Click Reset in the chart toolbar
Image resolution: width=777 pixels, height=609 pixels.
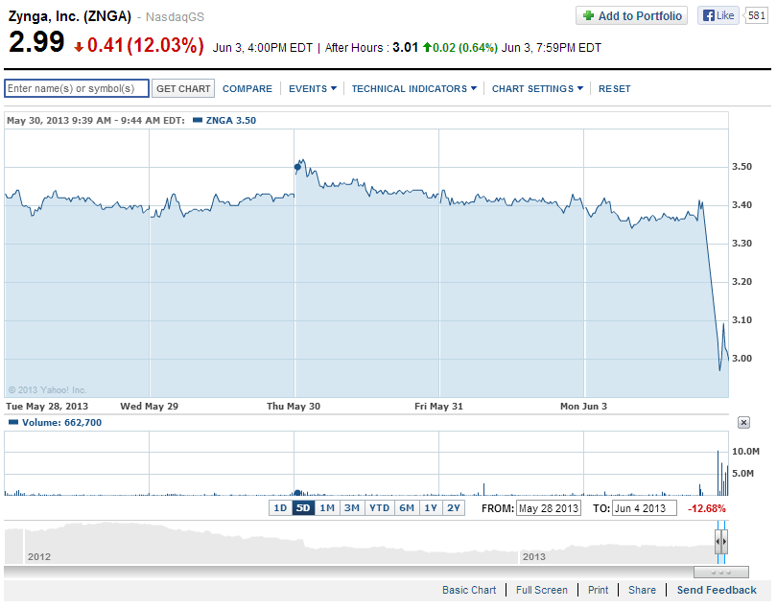pos(615,89)
